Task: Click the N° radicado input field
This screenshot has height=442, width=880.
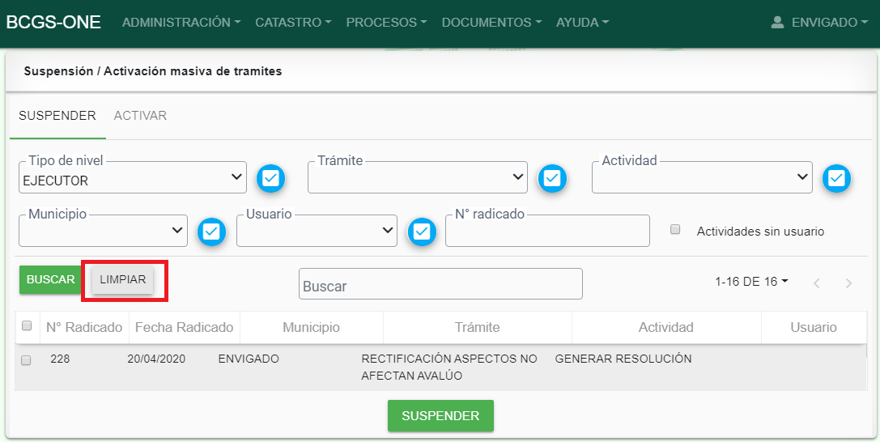Action: coord(547,232)
